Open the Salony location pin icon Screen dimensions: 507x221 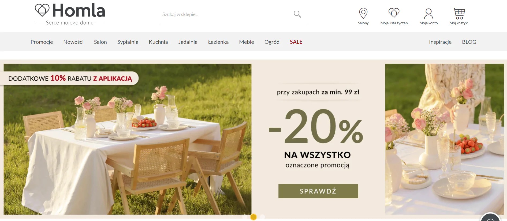363,13
